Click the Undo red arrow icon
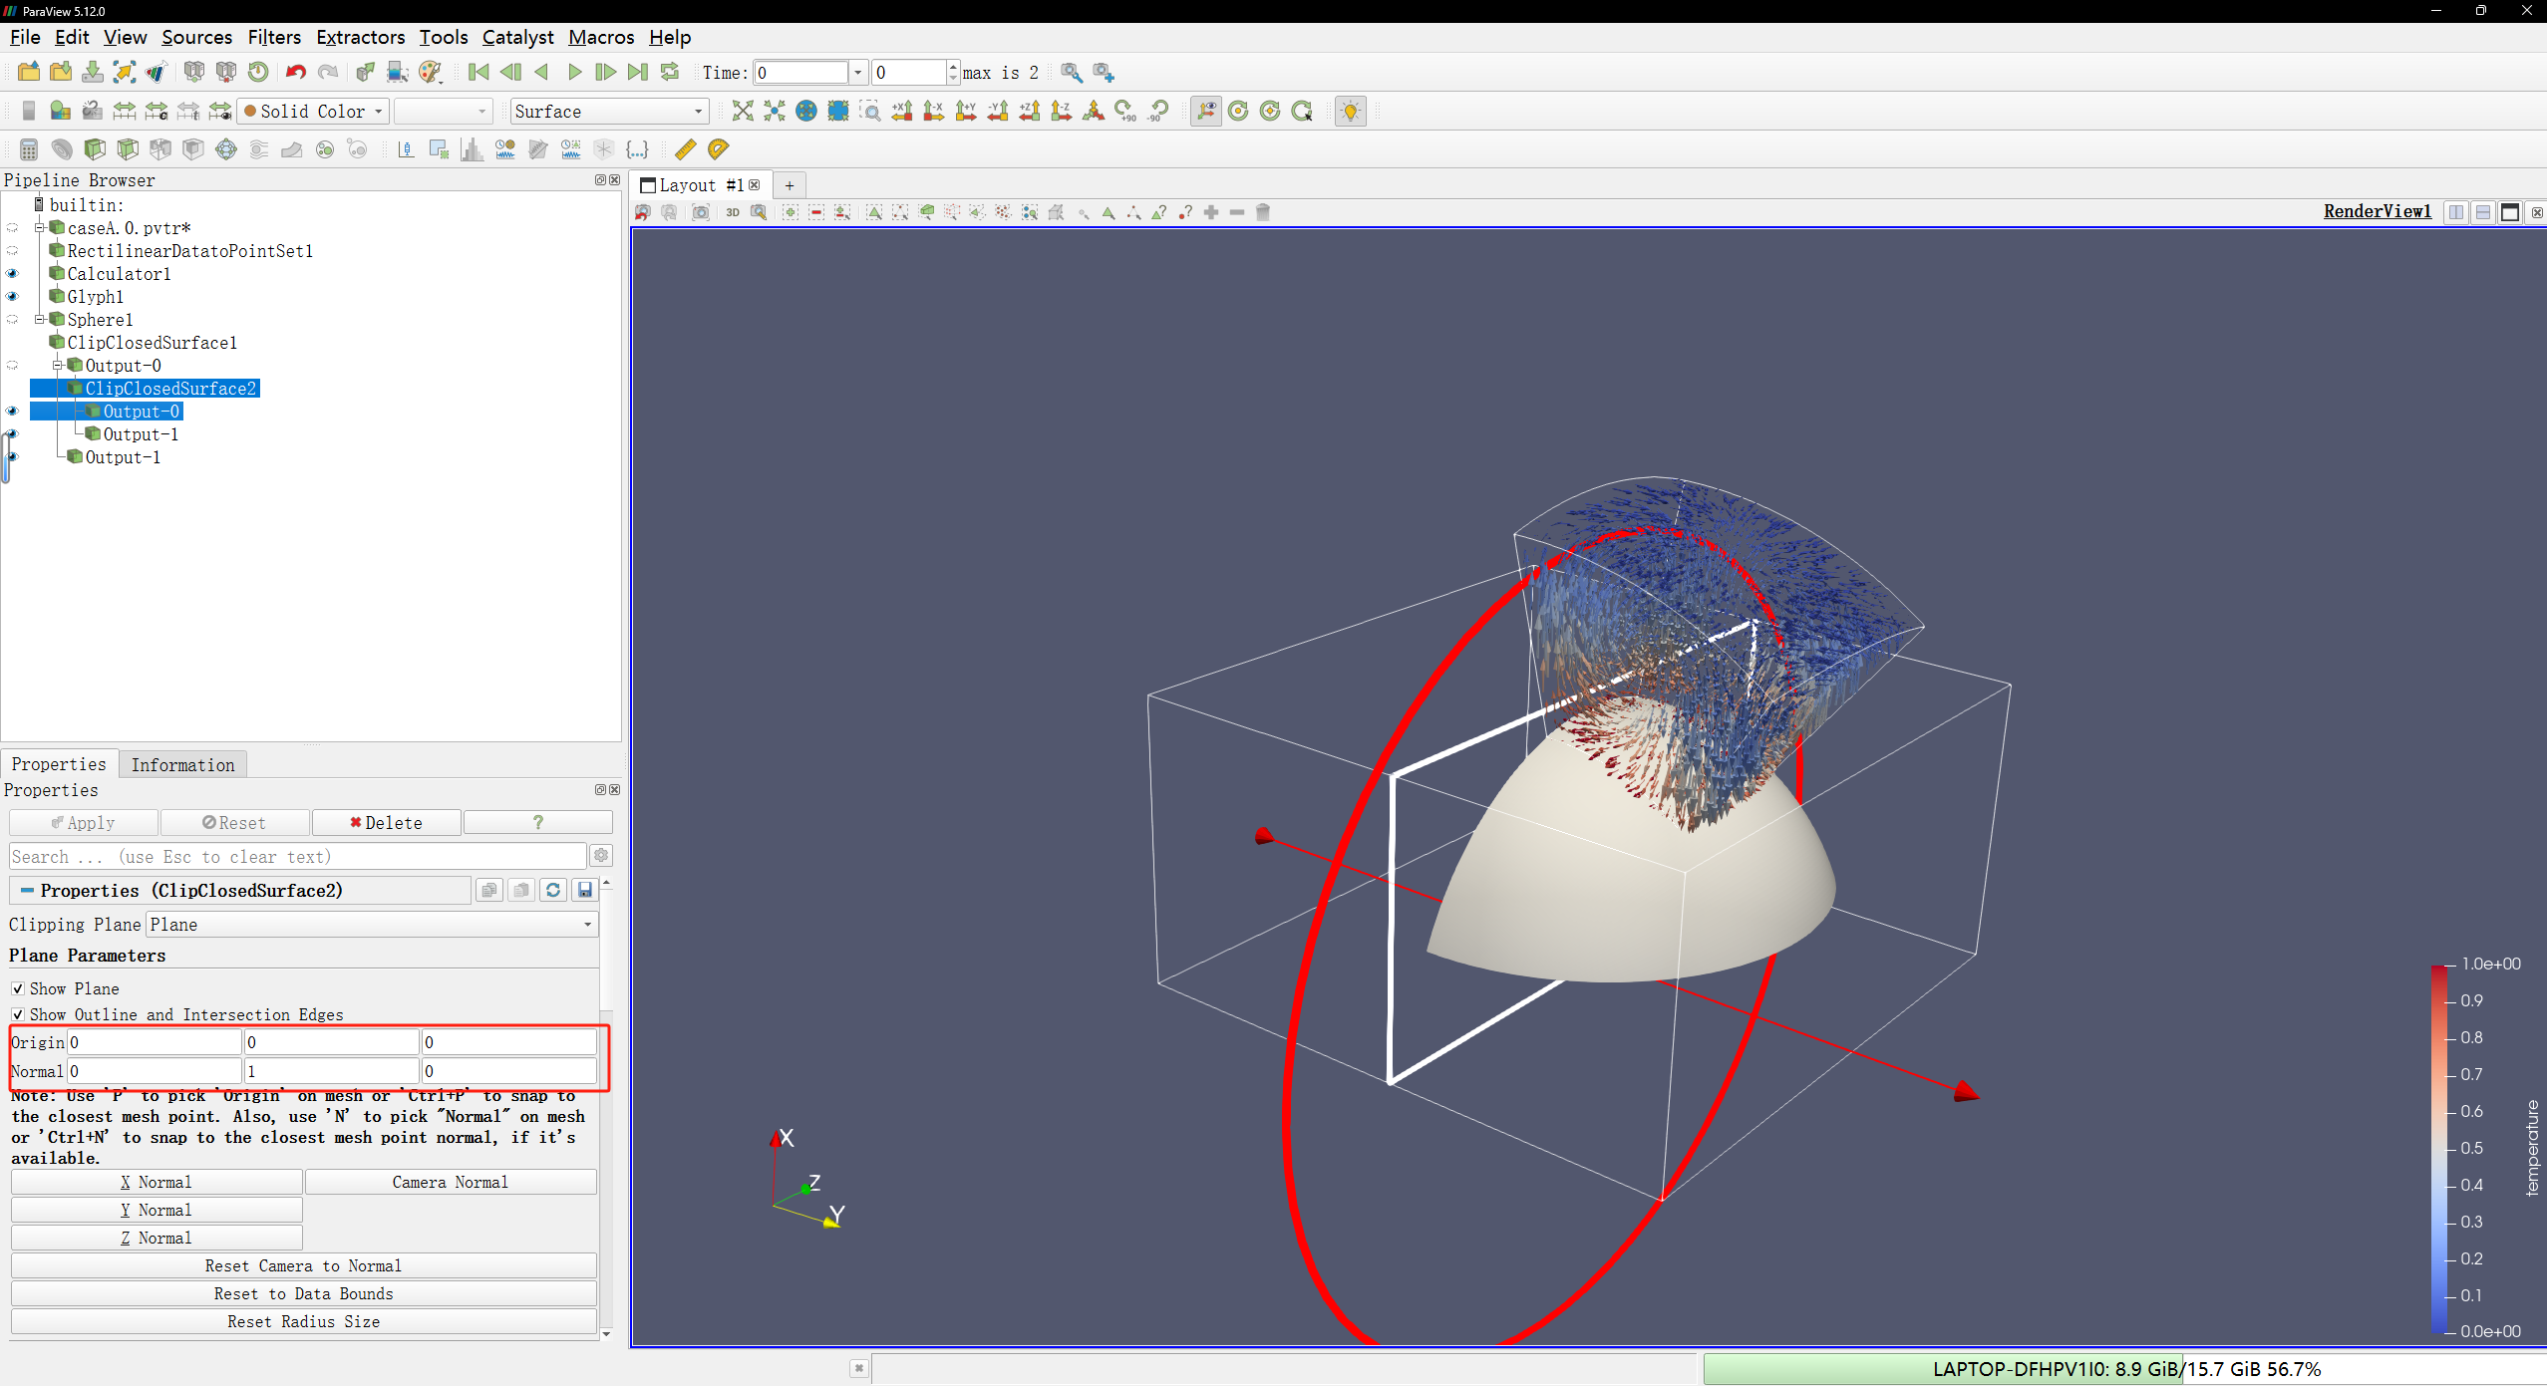The height and width of the screenshot is (1386, 2547). (x=295, y=72)
